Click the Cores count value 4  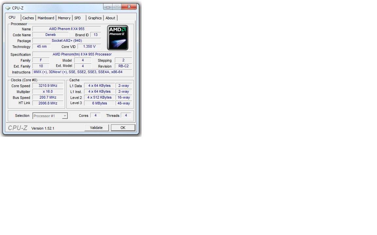96,115
